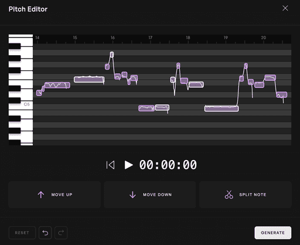Select the small peak note before bar 18
The height and width of the screenshot is (245, 300).
(178, 66)
